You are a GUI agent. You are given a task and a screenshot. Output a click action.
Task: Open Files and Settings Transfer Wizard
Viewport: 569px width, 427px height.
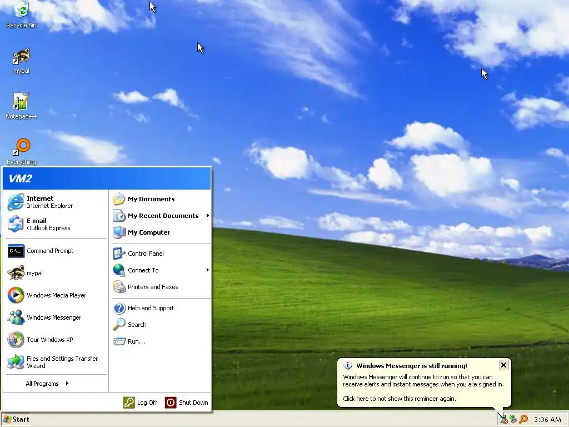click(x=56, y=362)
